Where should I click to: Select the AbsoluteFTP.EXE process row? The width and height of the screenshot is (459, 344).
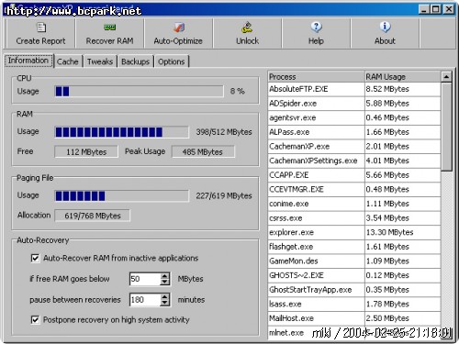point(354,89)
